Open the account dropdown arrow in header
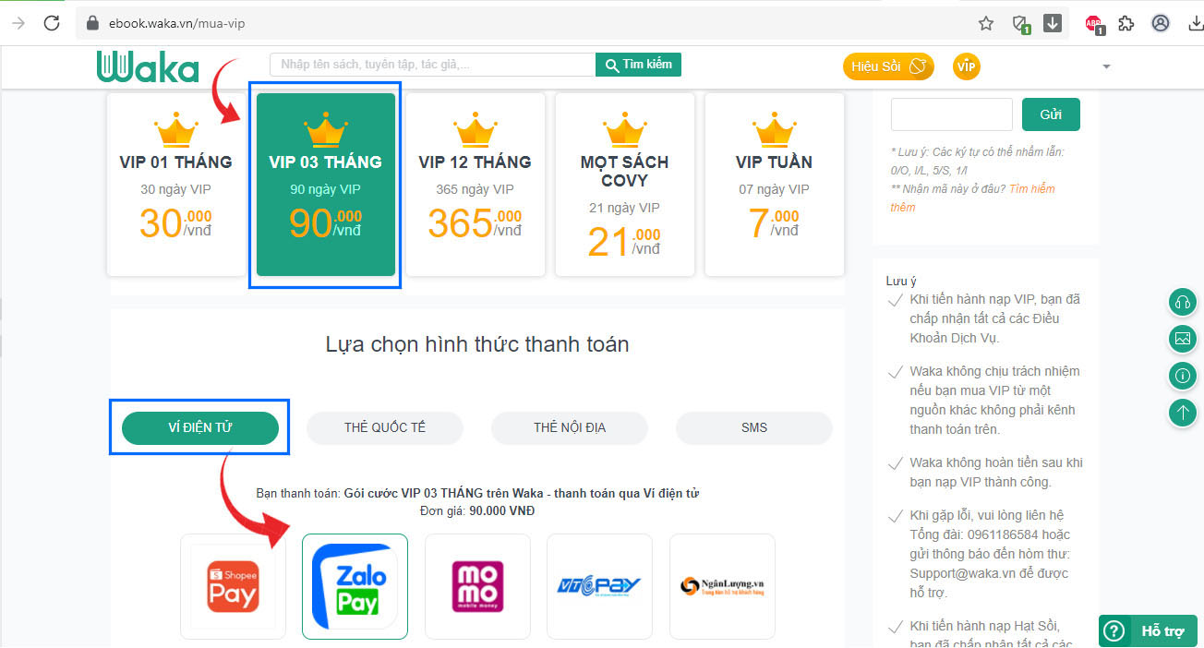 1106,66
